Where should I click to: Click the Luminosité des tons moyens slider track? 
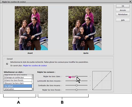[x=76, y=81]
